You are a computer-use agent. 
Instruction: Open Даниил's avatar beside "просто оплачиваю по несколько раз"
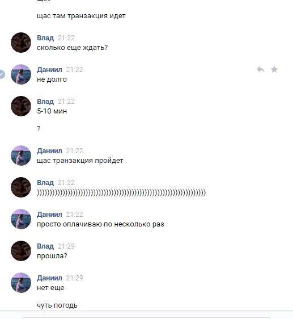pyautogui.click(x=21, y=219)
